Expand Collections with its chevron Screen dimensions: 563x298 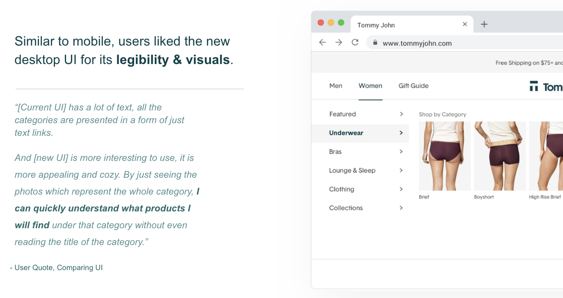[x=401, y=208]
